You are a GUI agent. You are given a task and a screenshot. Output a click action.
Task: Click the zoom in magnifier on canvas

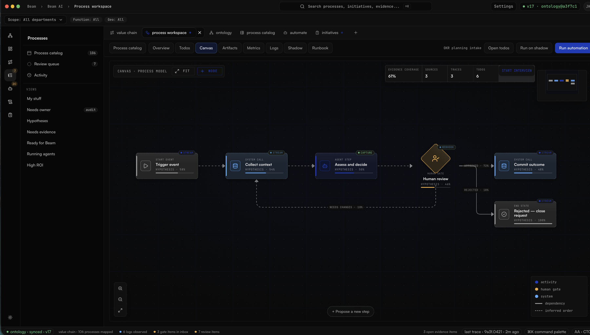[x=120, y=288]
